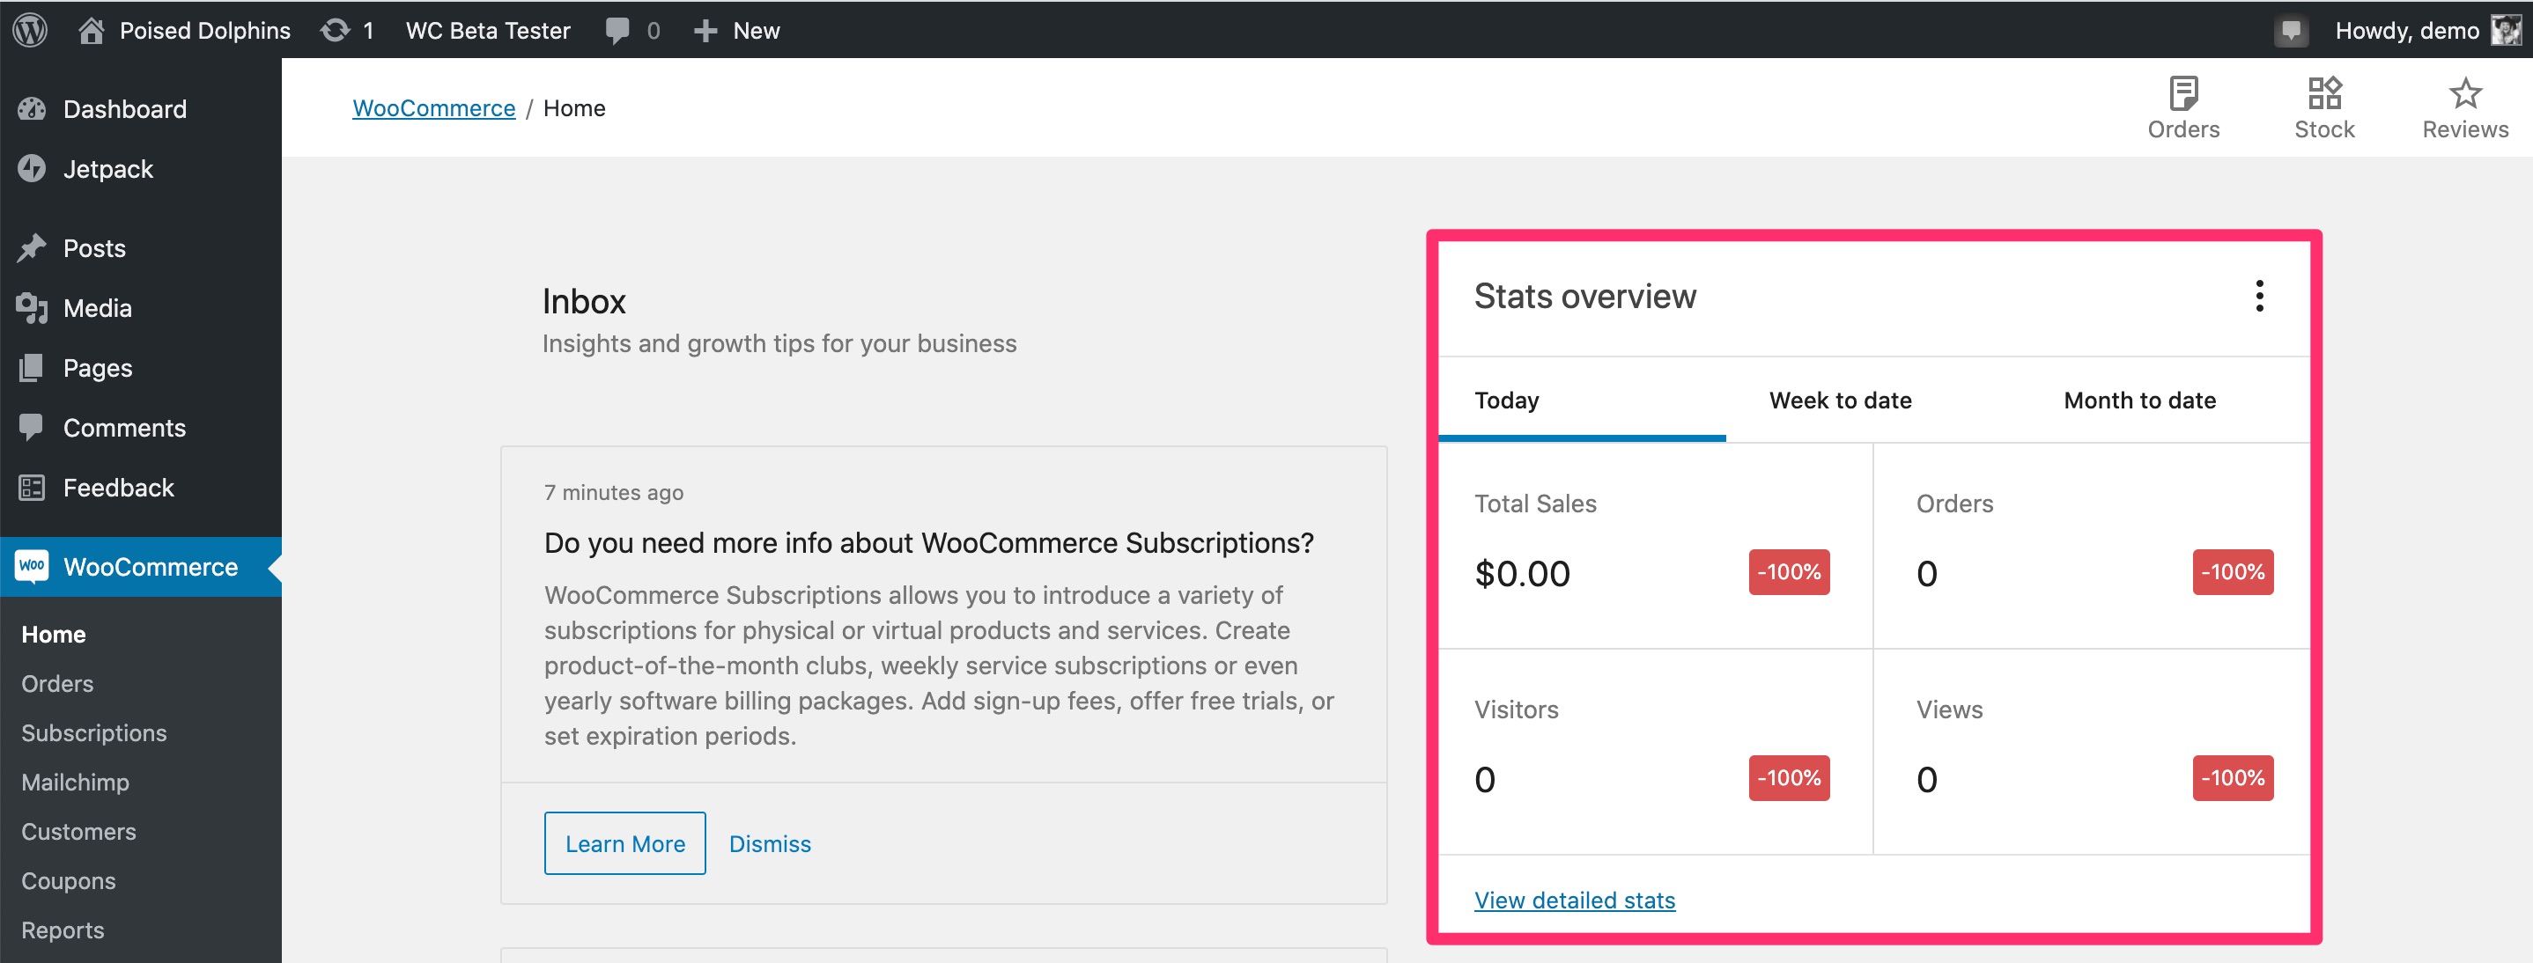Click the '7 minutes ago' timestamp

pyautogui.click(x=614, y=492)
